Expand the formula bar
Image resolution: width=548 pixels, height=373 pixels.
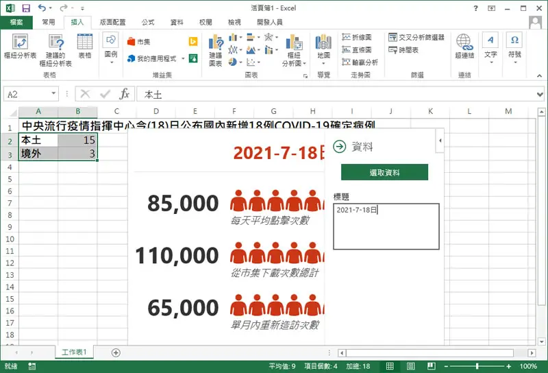coord(540,95)
